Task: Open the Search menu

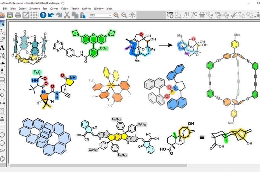Action: tap(75, 8)
